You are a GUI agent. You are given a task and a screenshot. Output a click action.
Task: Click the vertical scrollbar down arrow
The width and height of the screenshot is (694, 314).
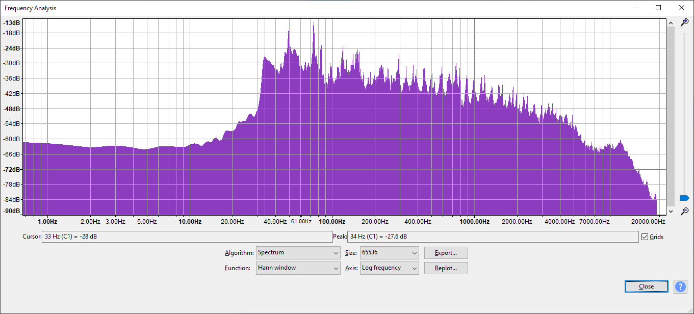[x=671, y=211]
